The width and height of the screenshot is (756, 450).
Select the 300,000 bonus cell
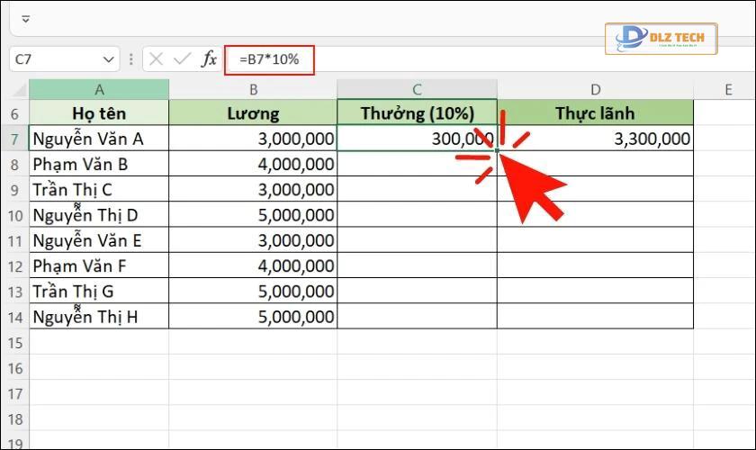tap(417, 139)
